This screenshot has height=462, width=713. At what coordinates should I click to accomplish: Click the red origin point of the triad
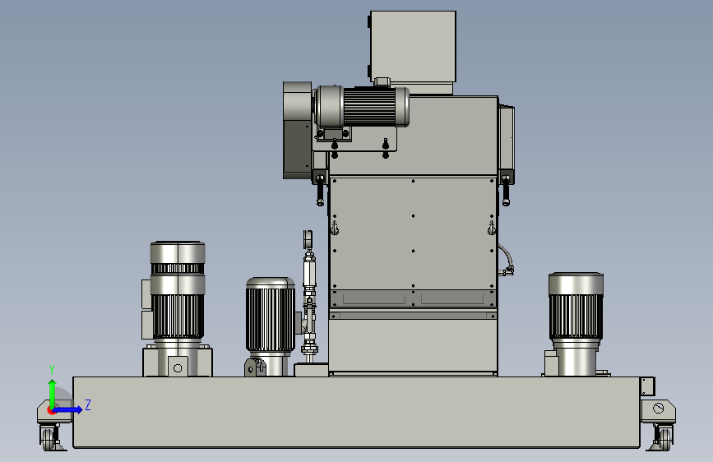point(51,411)
